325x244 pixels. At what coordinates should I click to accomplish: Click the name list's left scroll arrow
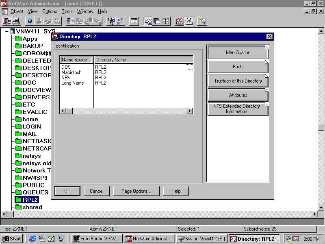coord(63,111)
